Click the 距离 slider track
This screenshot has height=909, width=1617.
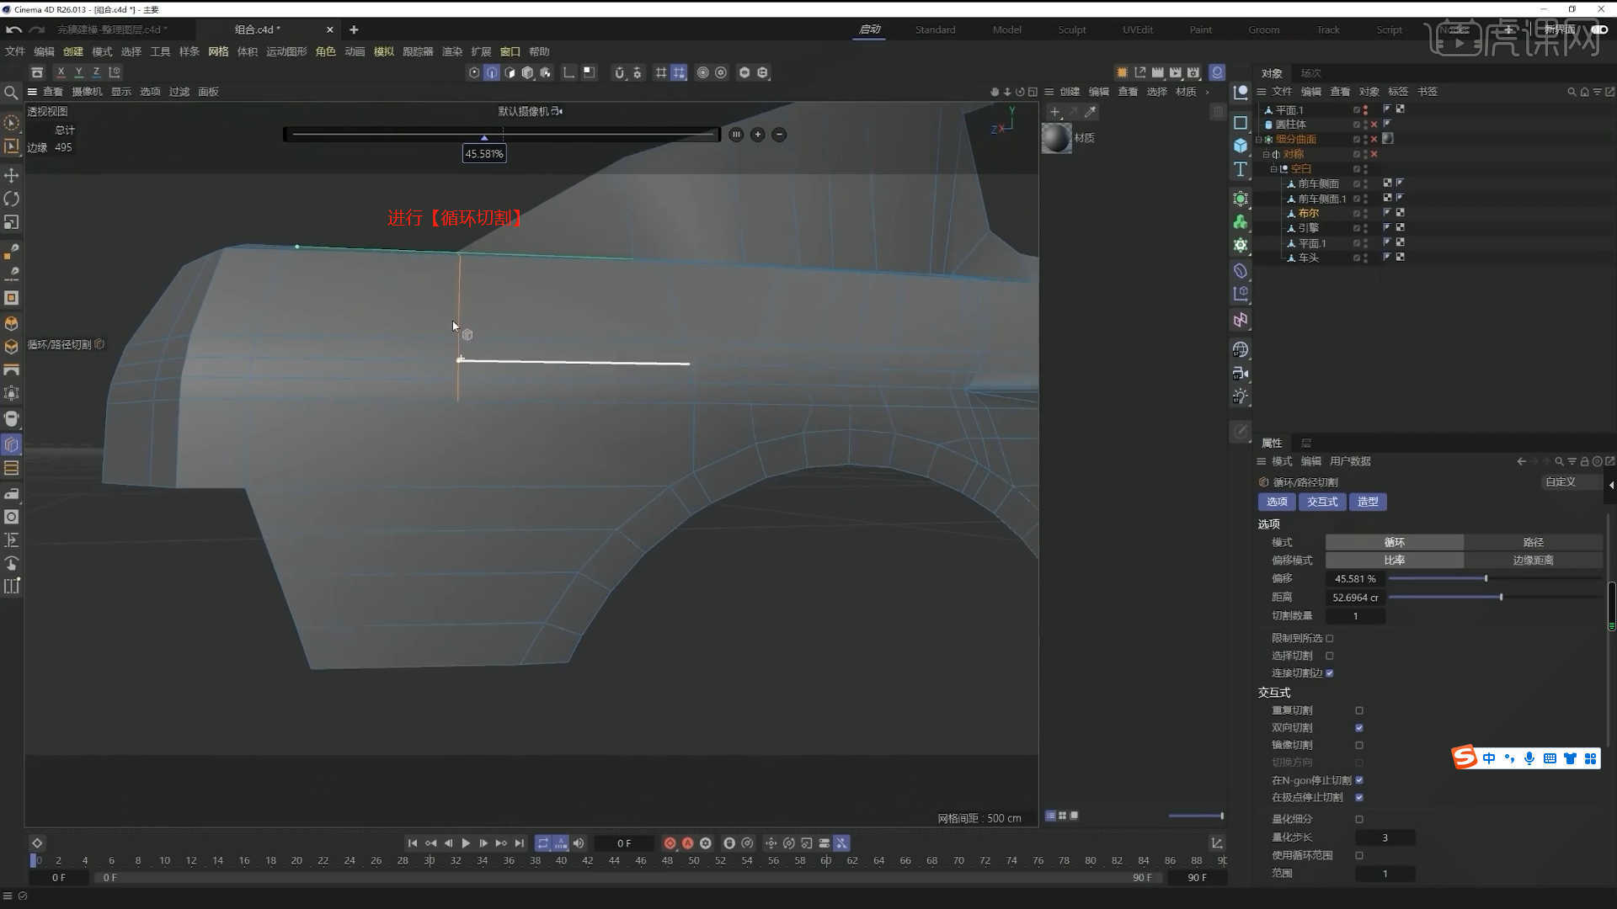tap(1495, 598)
